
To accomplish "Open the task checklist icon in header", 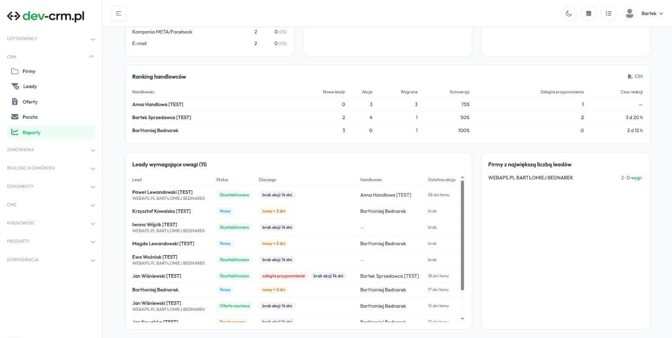I will click(x=608, y=13).
